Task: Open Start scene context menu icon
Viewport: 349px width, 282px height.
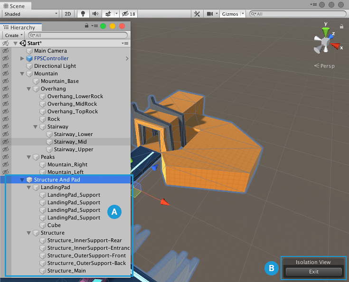Action: tap(125, 43)
